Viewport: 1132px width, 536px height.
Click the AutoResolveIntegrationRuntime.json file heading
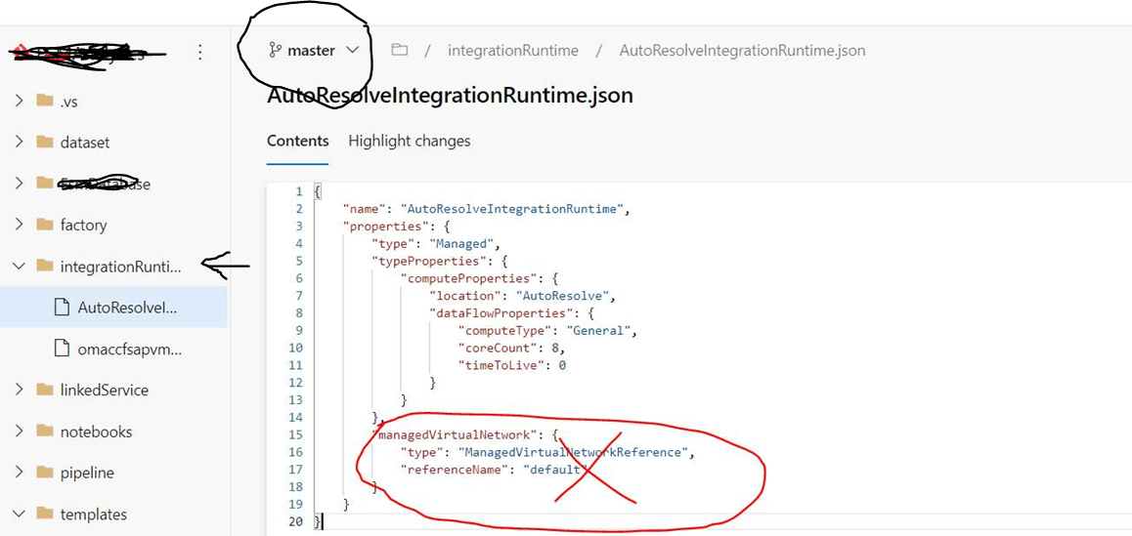point(450,96)
